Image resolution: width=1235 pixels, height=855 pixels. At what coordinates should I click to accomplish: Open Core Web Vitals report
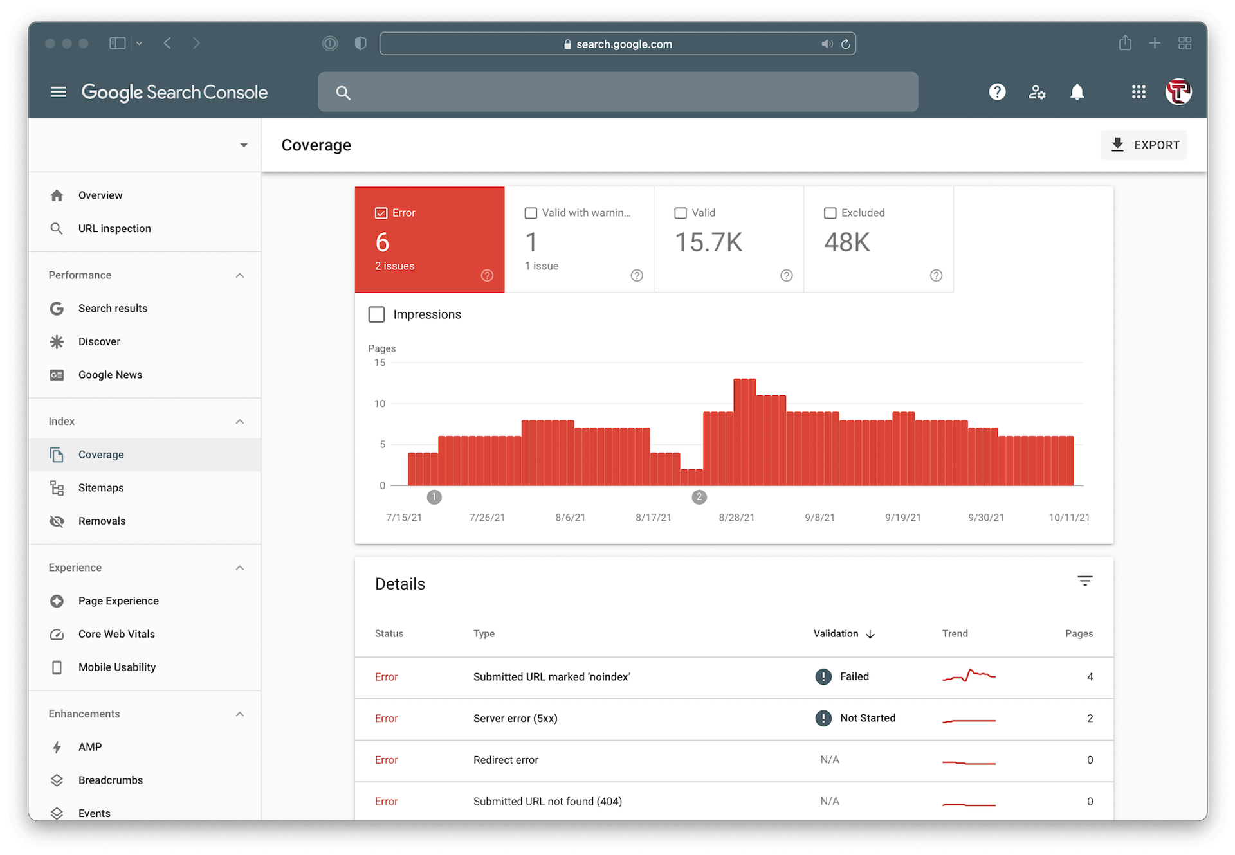pyautogui.click(x=116, y=634)
